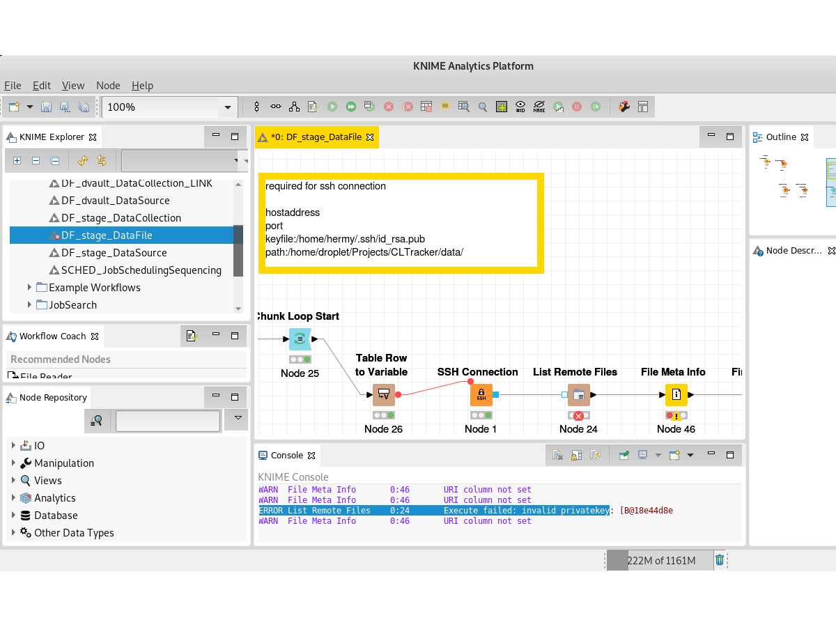The height and width of the screenshot is (627, 836).
Task: Refresh KNIME Explorer with yellow arrows icon
Action: [x=83, y=161]
